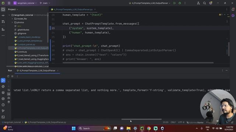Screen dimensions: 236x132
Task: Collapse the langchain_tutorial root folder
Action: click(9, 15)
